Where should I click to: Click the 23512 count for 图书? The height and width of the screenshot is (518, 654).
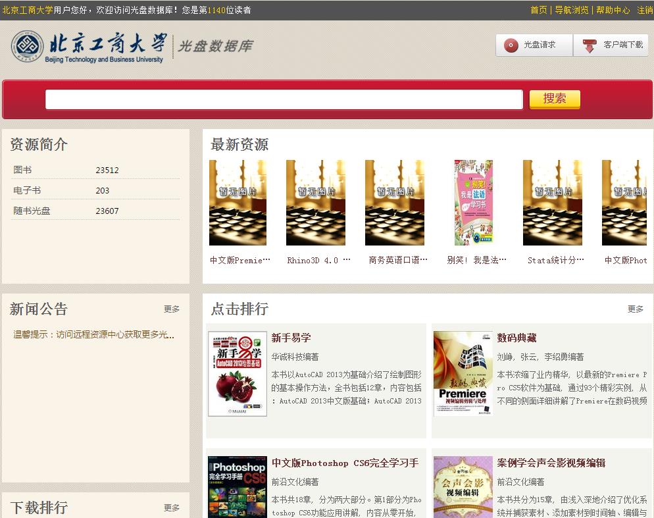point(107,170)
